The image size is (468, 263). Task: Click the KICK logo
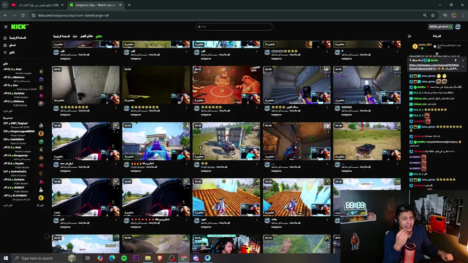point(19,27)
